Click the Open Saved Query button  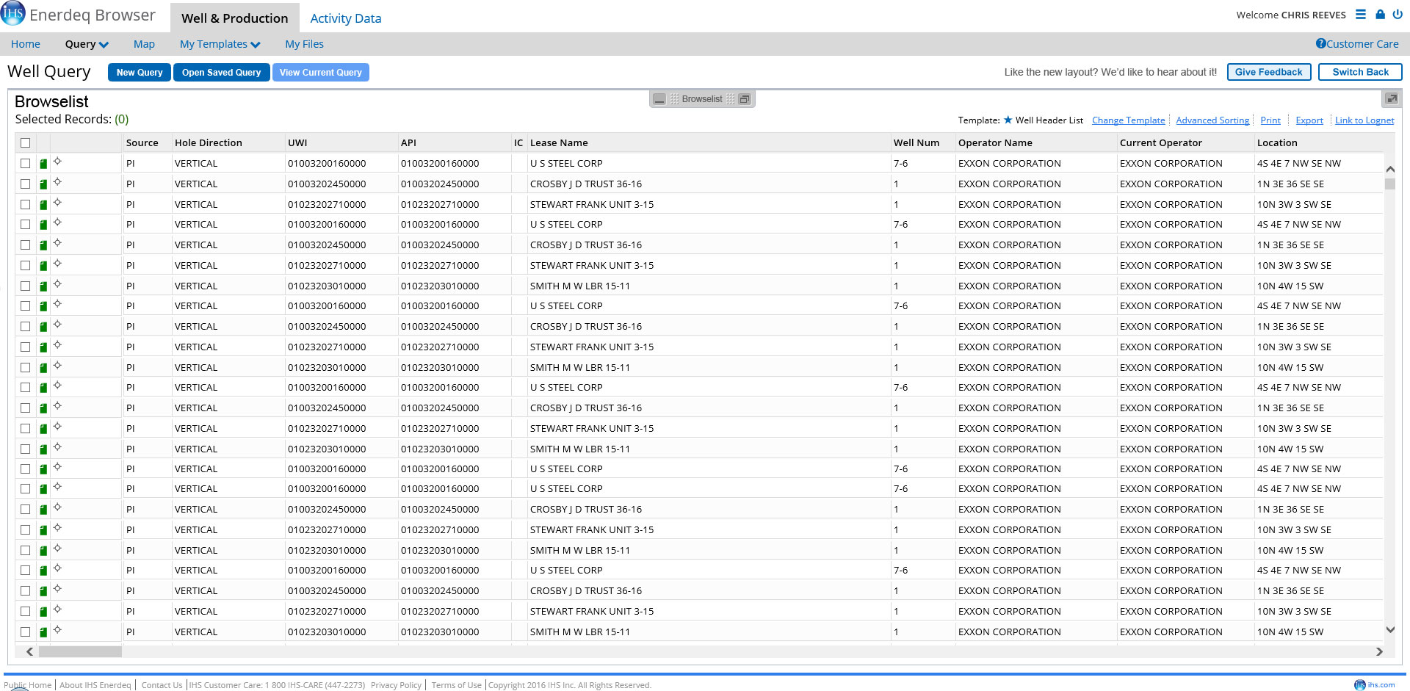222,73
